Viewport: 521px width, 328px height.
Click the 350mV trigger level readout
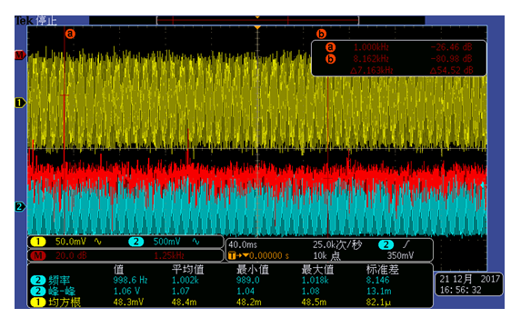(x=400, y=255)
